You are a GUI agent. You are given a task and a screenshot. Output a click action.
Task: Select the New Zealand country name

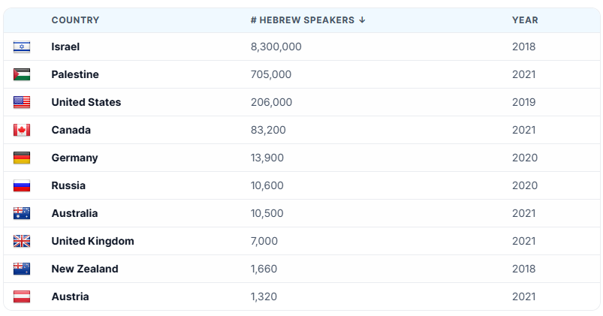[x=85, y=269]
